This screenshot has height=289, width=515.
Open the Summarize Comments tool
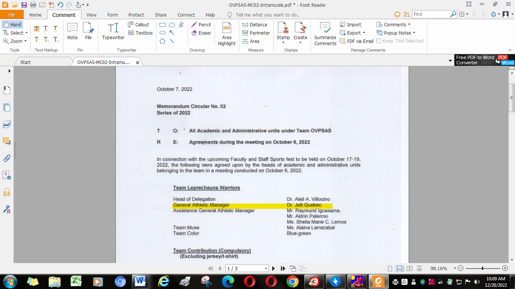click(x=325, y=34)
